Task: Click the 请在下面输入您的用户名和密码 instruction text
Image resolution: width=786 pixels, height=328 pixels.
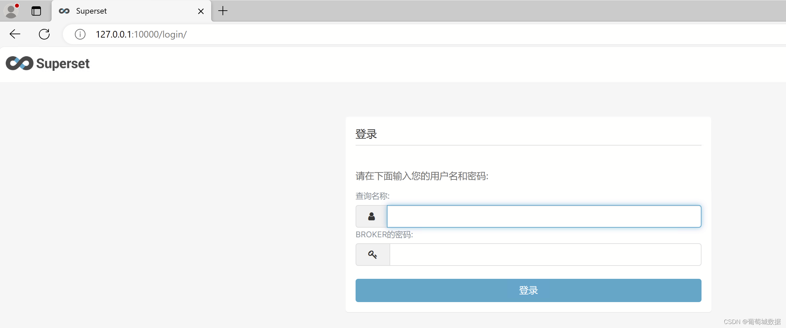Action: [422, 176]
